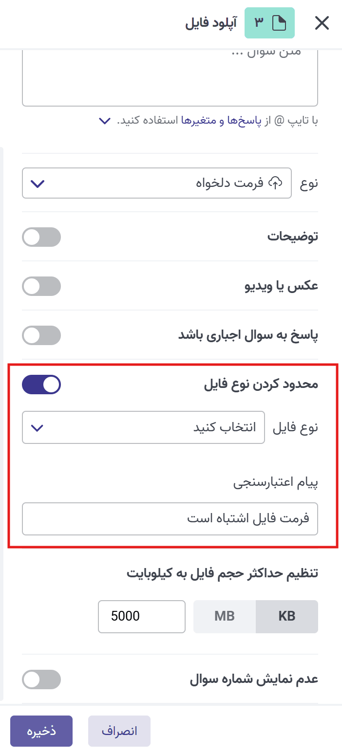Screen dimensions: 342x753
Task: Select the KB unit option
Action: (287, 617)
